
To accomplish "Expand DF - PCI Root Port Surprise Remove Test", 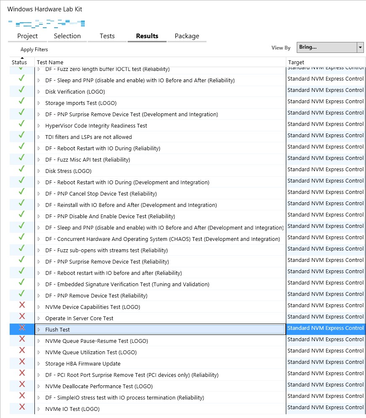I will [39, 375].
